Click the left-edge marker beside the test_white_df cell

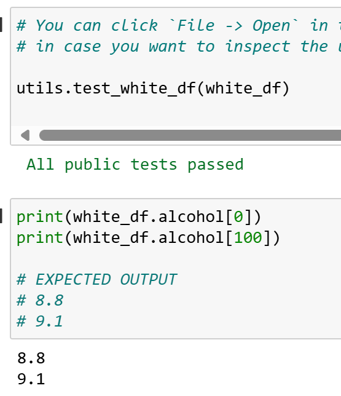1,25
